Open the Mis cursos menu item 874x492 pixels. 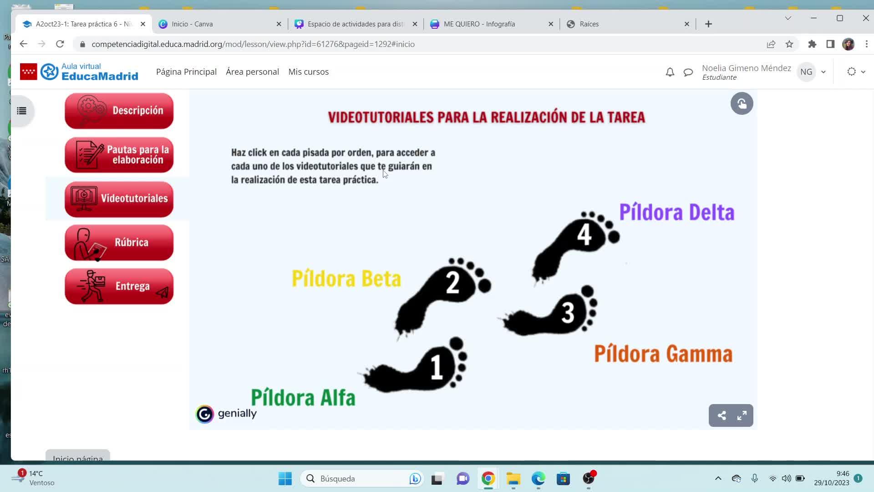pyautogui.click(x=308, y=72)
